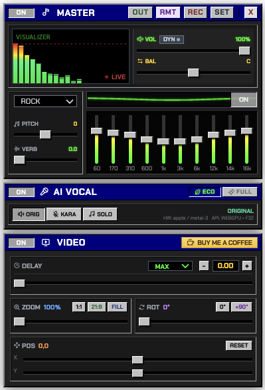The height and width of the screenshot is (390, 265).
Task: Open the OUT output tab
Action: tap(140, 12)
